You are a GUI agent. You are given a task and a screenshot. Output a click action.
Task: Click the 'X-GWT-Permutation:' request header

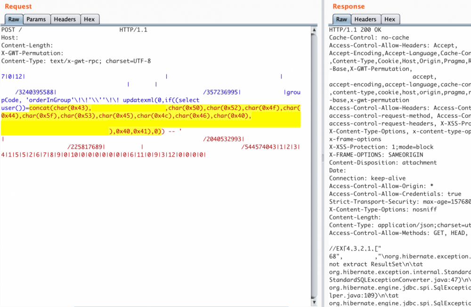[x=32, y=53]
